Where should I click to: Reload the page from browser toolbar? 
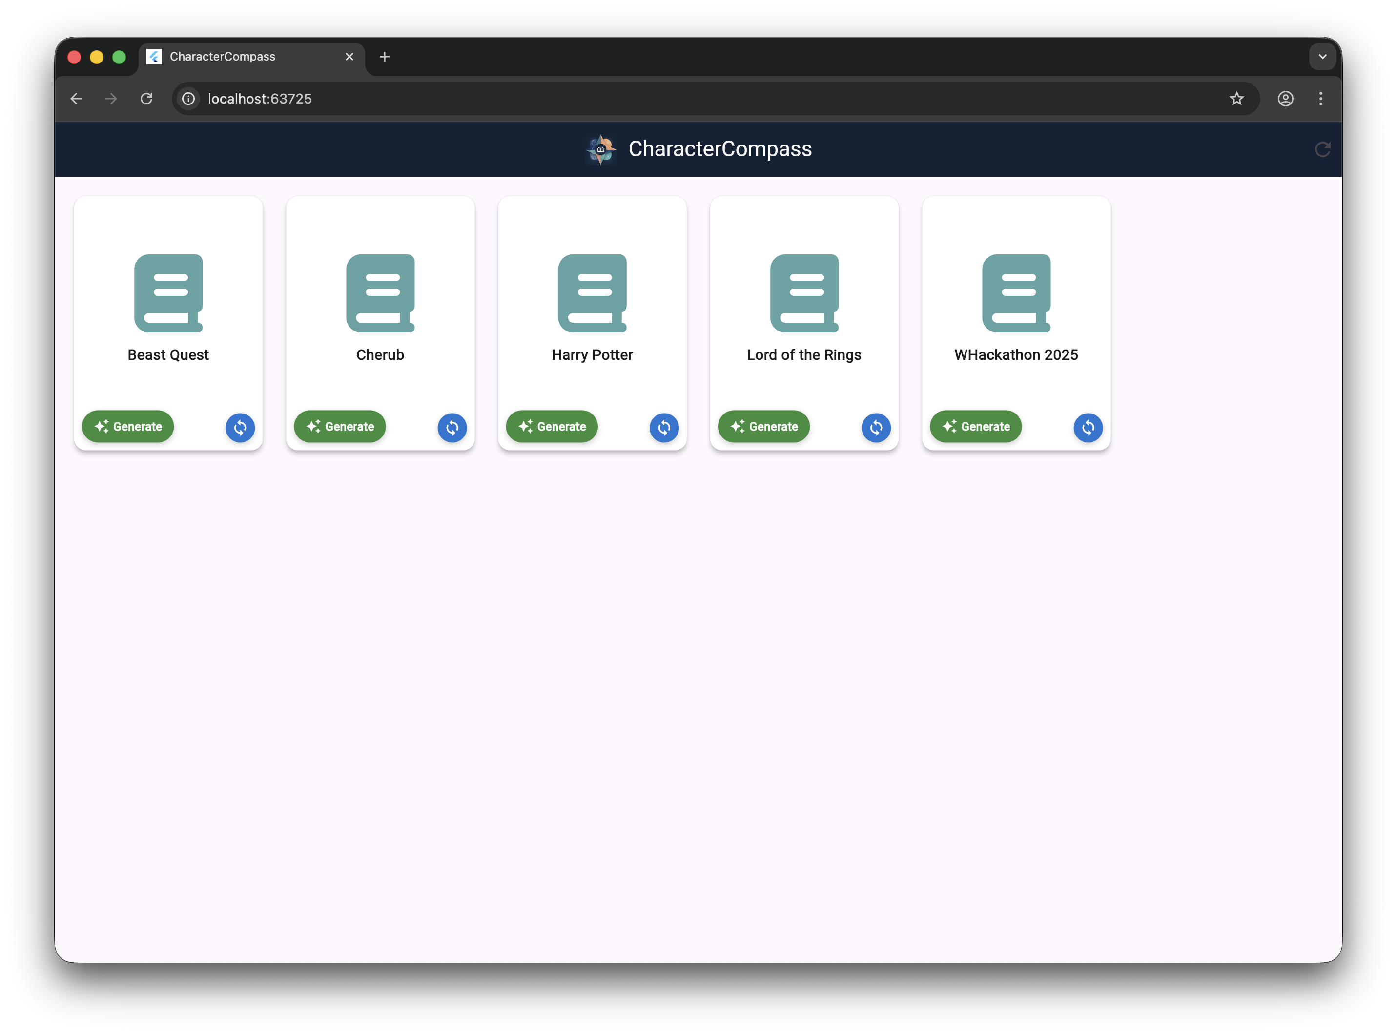[x=146, y=98]
